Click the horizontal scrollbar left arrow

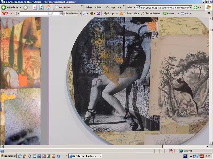point(2,147)
